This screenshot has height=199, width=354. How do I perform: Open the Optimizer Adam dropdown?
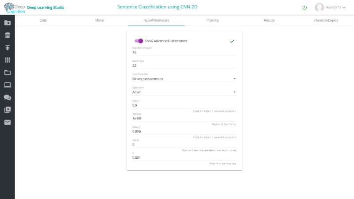[x=184, y=92]
